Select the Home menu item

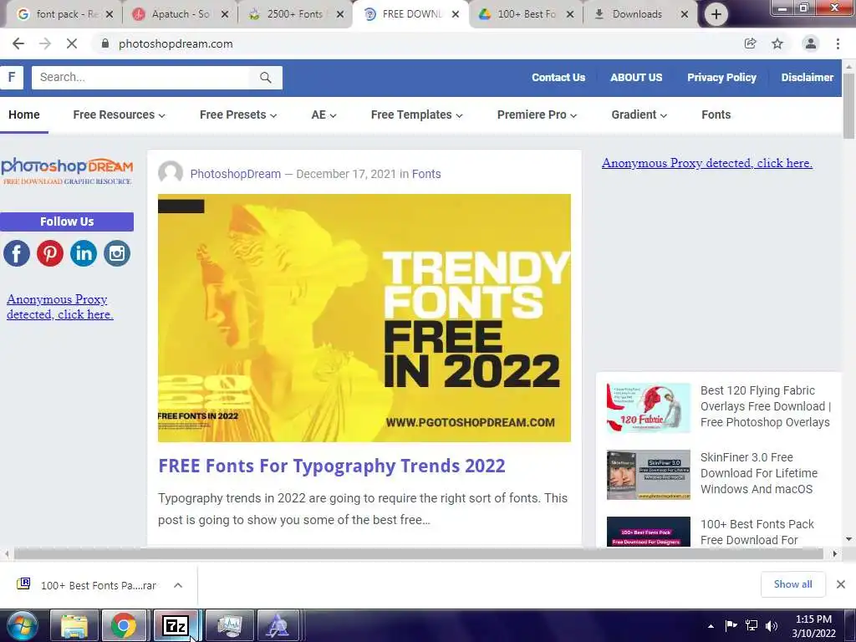click(x=24, y=115)
